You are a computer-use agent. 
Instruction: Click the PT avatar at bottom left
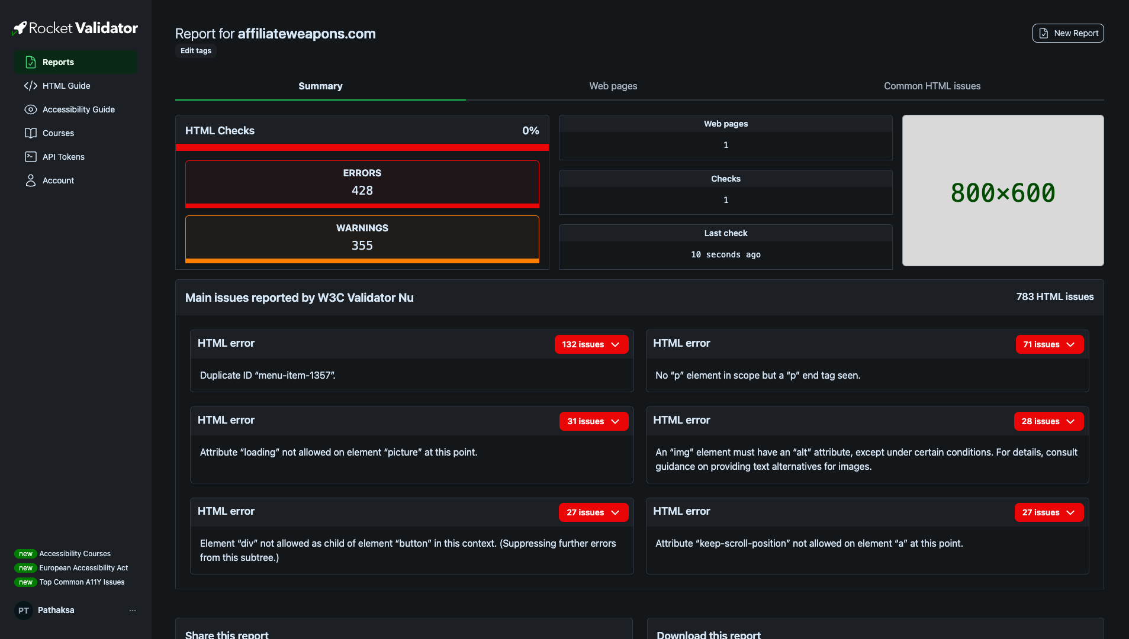pyautogui.click(x=22, y=610)
